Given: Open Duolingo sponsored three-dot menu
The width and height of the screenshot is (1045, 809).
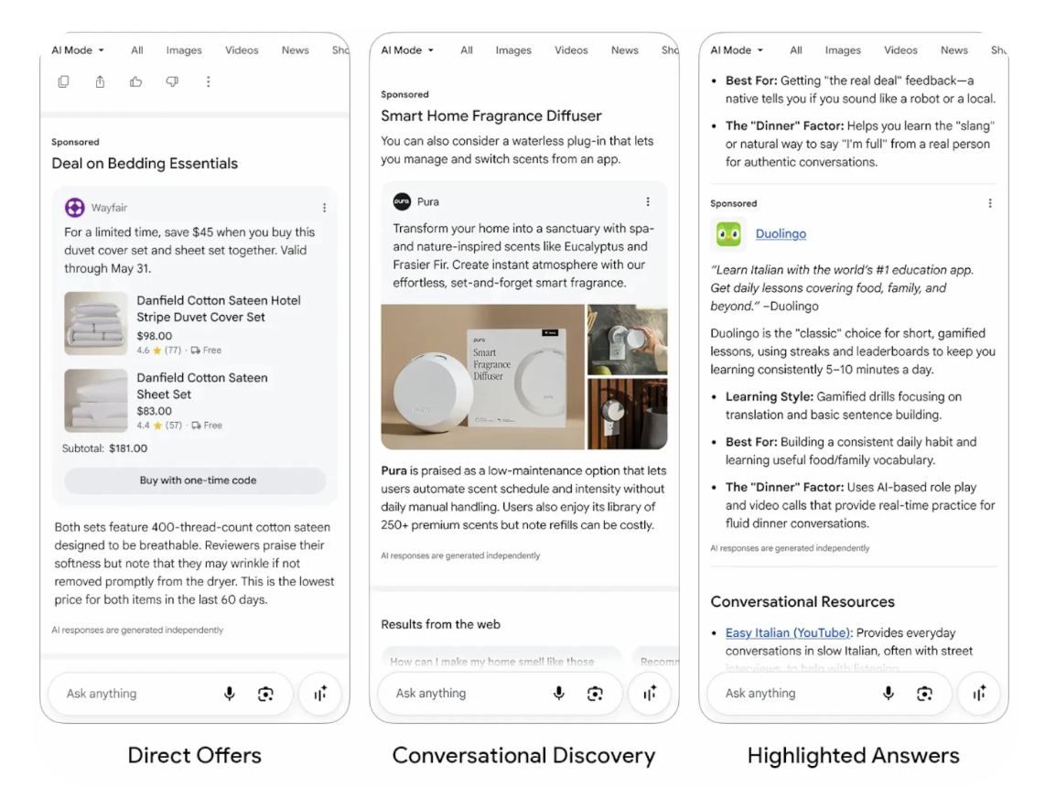Looking at the screenshot, I should [x=990, y=203].
